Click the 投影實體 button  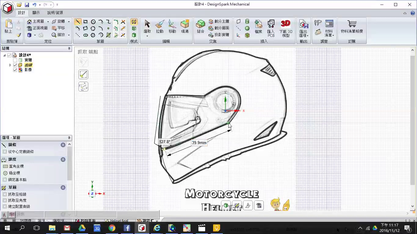click(x=219, y=35)
